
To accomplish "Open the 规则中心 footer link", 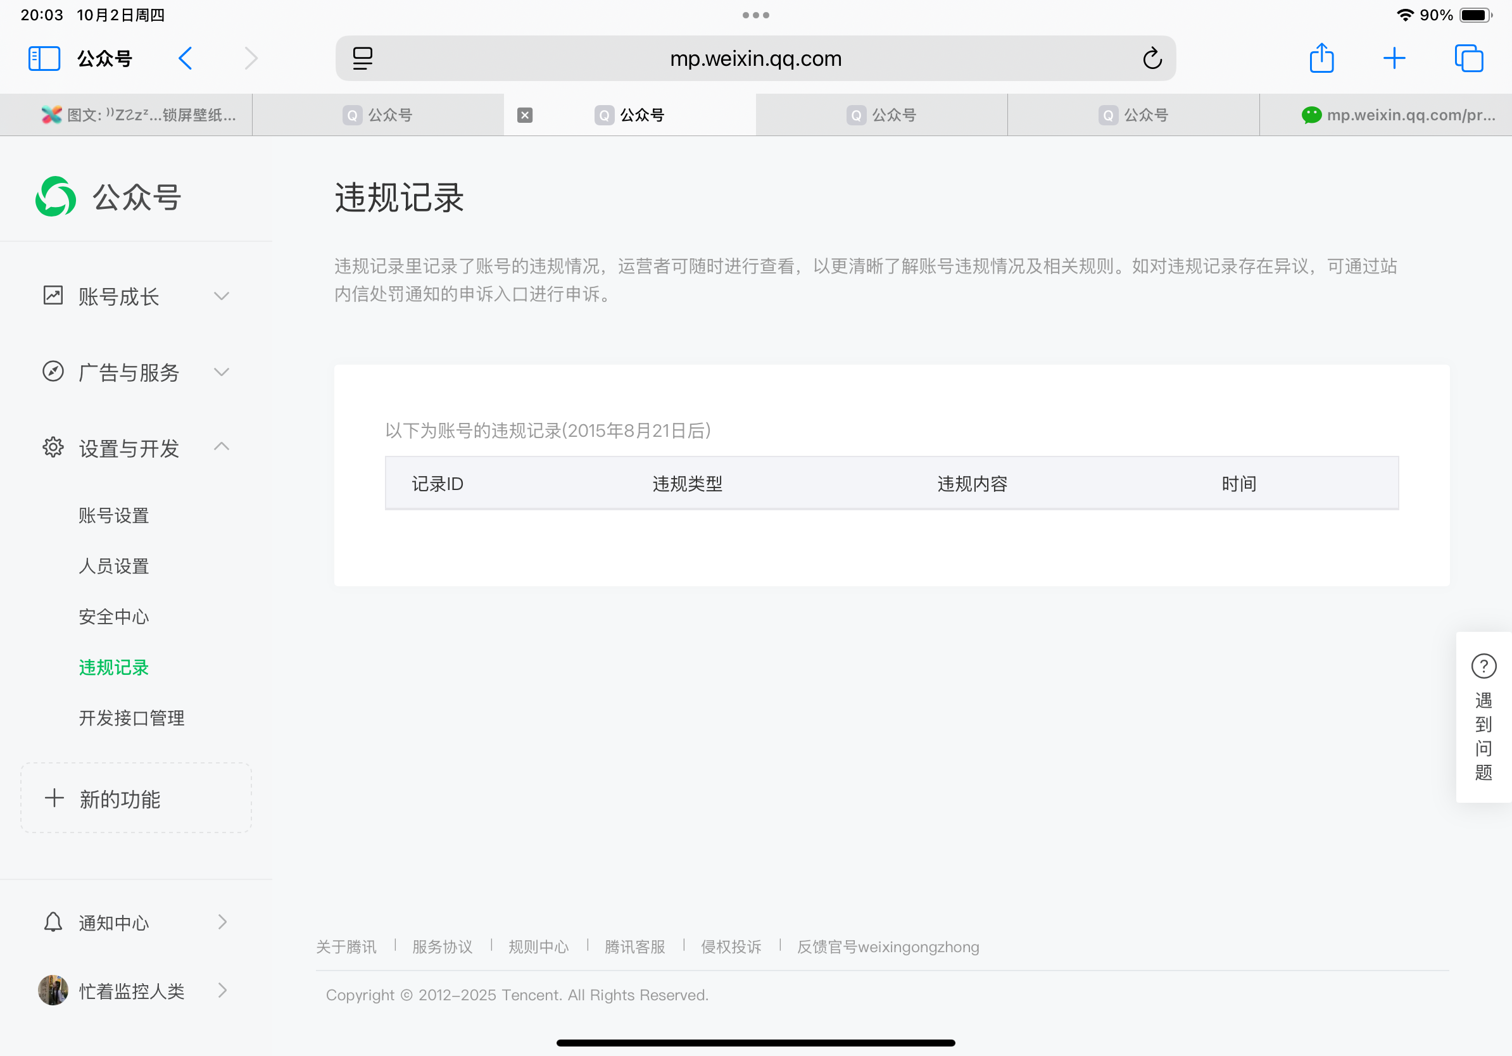I will point(538,946).
